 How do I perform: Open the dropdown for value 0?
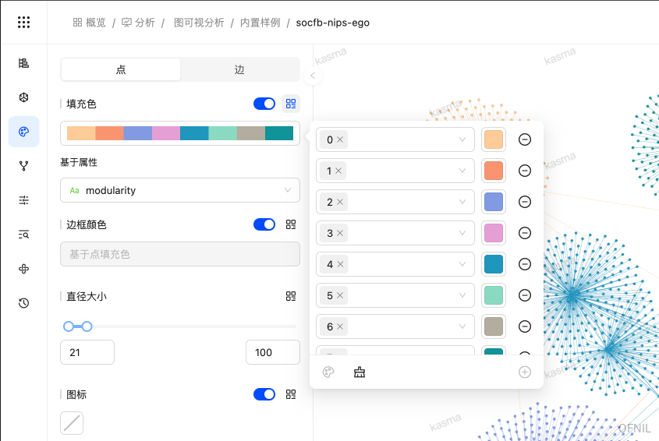tap(395, 139)
